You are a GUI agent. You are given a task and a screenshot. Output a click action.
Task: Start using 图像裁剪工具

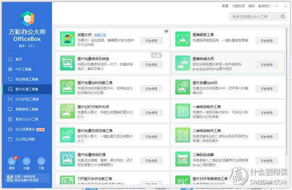pyautogui.click(x=267, y=40)
